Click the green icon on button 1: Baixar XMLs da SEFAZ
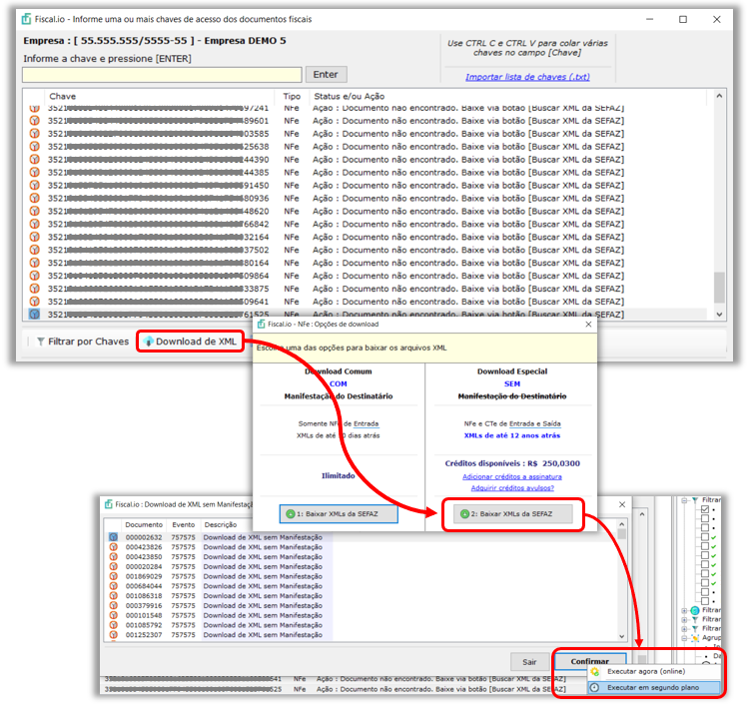 point(291,514)
